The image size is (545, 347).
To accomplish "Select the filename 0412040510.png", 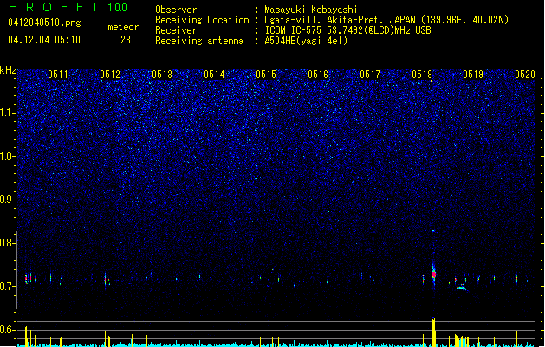I will [44, 23].
